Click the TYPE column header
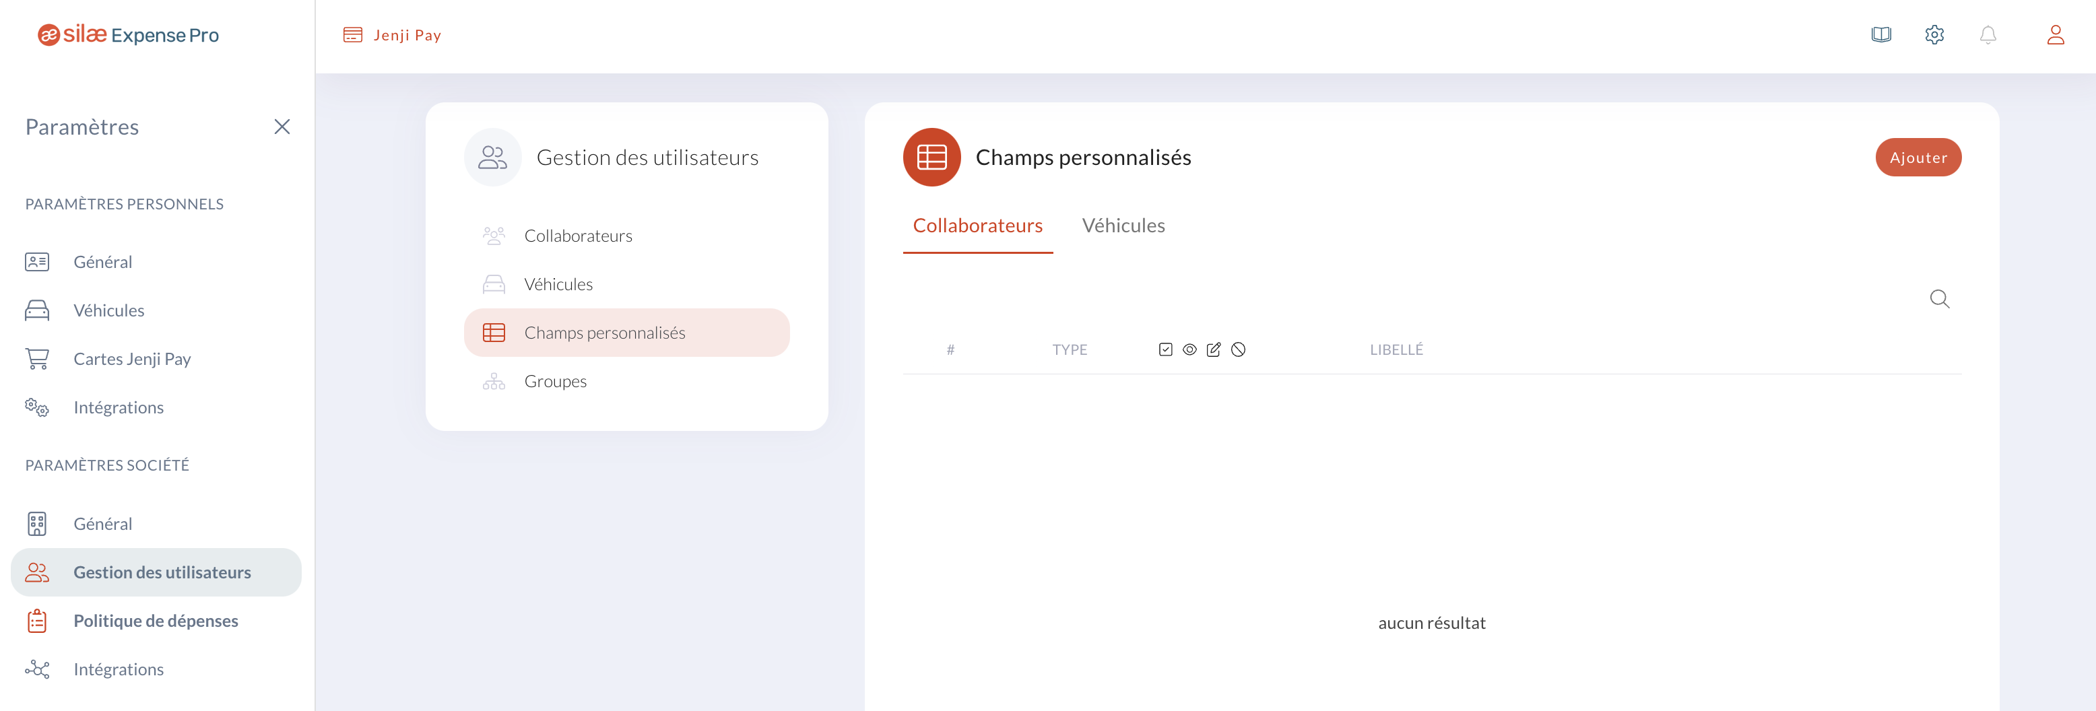Image resolution: width=2096 pixels, height=711 pixels. tap(1069, 350)
